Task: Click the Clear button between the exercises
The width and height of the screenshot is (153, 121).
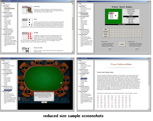Action: point(122,44)
